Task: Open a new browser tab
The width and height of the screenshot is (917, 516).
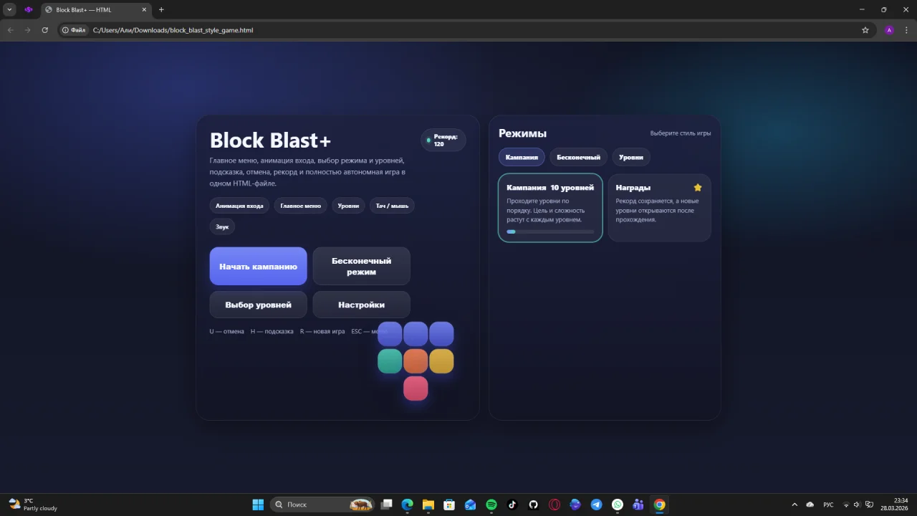Action: [x=161, y=10]
